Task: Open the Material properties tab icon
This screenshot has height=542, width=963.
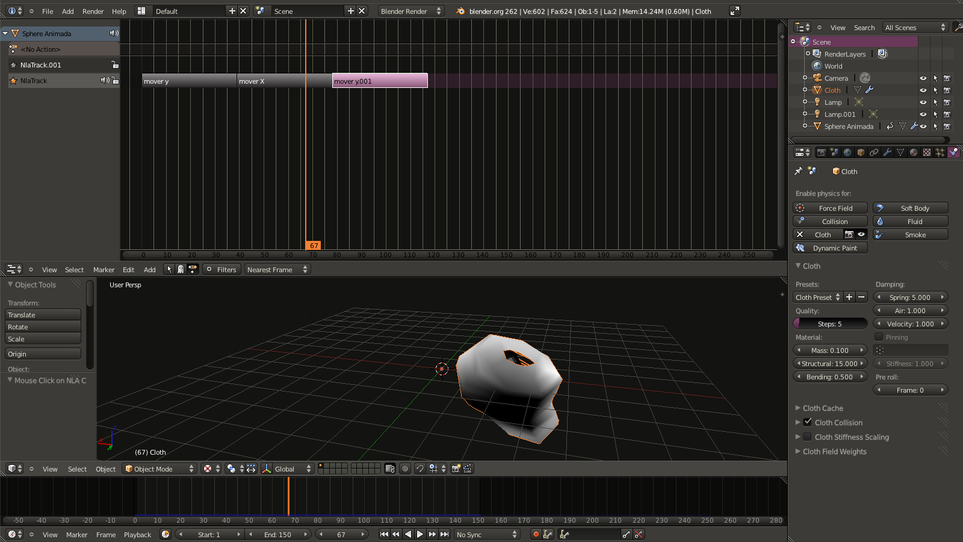Action: click(x=914, y=152)
